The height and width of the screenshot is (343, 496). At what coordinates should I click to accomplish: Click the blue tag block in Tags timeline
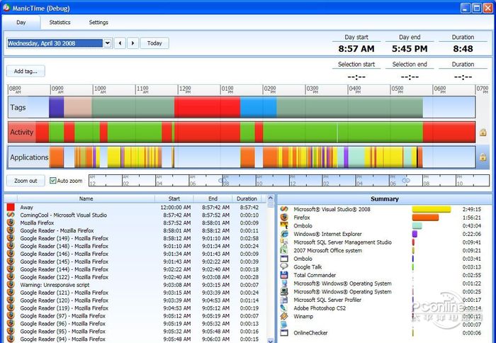(x=259, y=107)
